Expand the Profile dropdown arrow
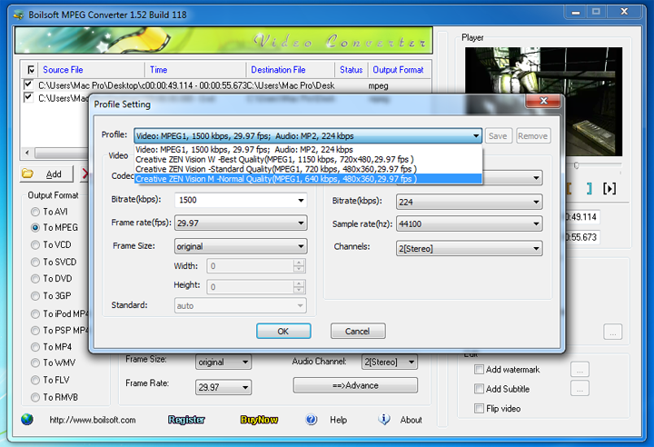654x447 pixels. point(475,136)
